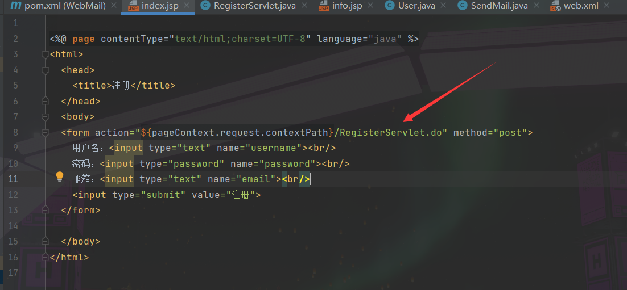Click line number 17 in the gutter
The width and height of the screenshot is (627, 290).
[x=13, y=273]
